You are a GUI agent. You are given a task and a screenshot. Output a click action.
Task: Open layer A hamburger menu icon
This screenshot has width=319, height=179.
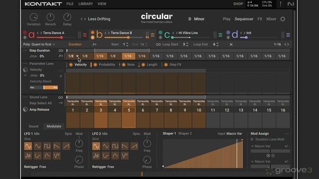(85, 35)
